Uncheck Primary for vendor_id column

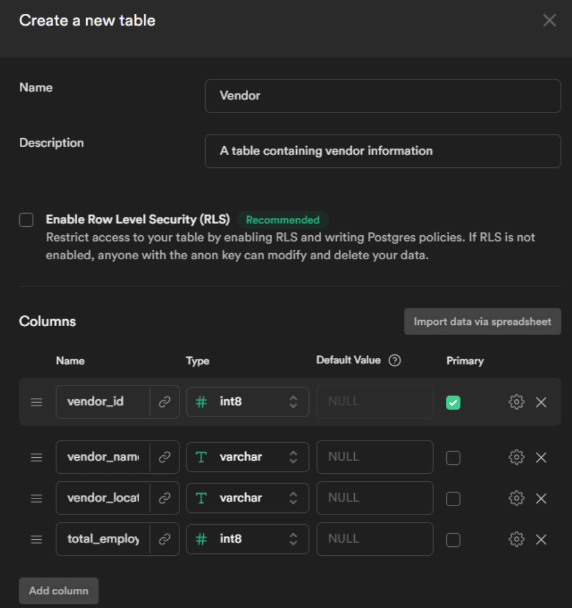click(x=453, y=403)
